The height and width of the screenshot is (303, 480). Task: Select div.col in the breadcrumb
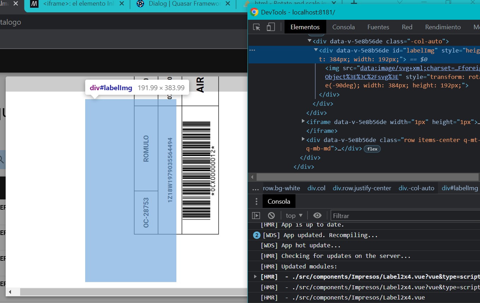(316, 188)
